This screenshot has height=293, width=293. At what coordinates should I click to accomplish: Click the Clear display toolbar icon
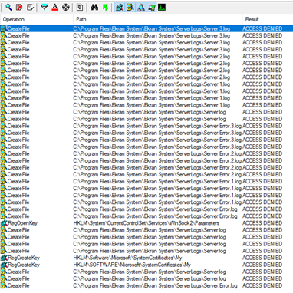[30, 8]
